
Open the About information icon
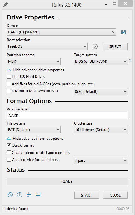point(20,195)
